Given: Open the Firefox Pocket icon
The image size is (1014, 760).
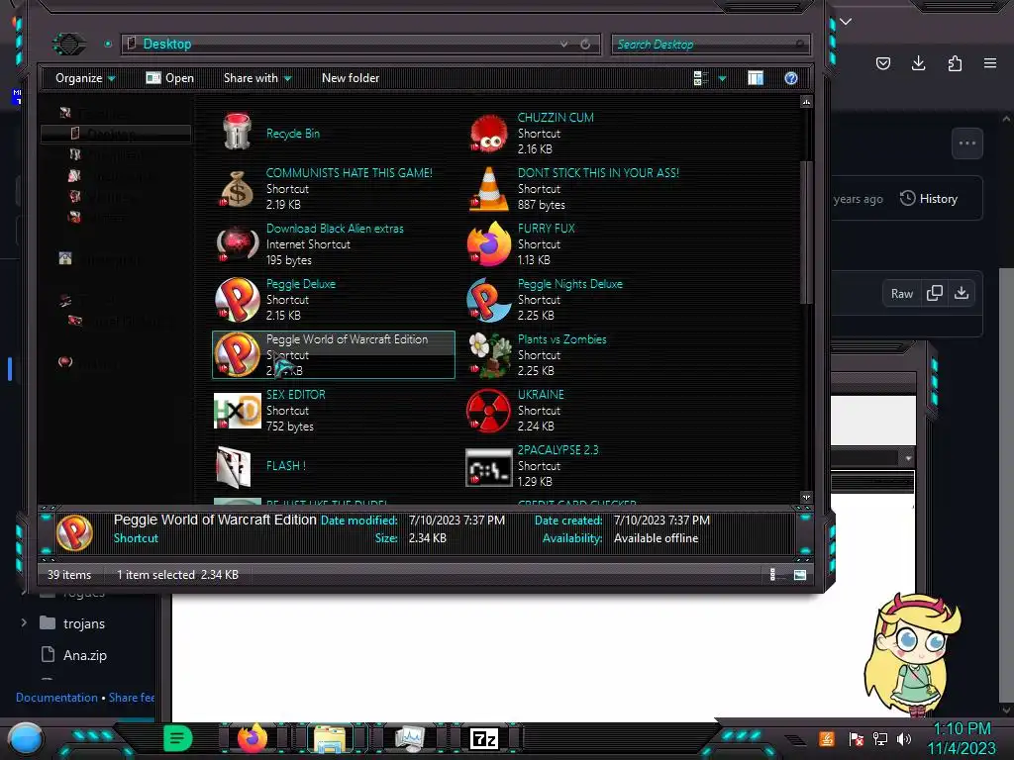Looking at the screenshot, I should 883,63.
